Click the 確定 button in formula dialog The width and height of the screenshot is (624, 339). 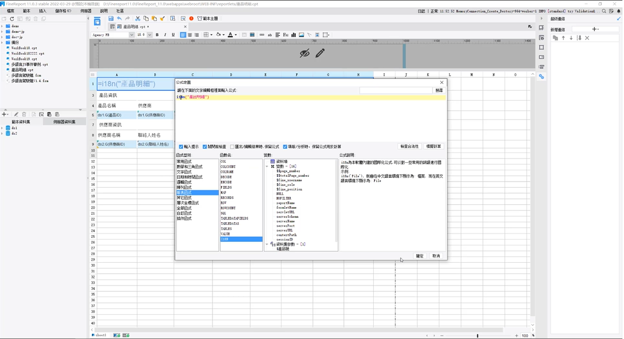click(x=420, y=256)
